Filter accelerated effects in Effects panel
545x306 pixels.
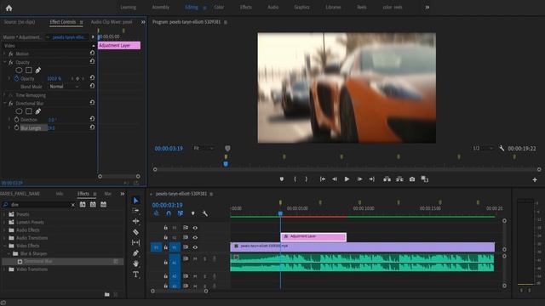[x=83, y=205]
